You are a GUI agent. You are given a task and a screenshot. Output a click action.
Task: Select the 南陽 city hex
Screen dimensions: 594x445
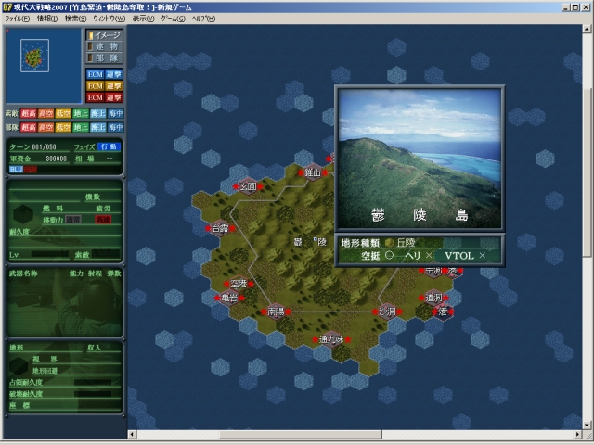(x=276, y=311)
